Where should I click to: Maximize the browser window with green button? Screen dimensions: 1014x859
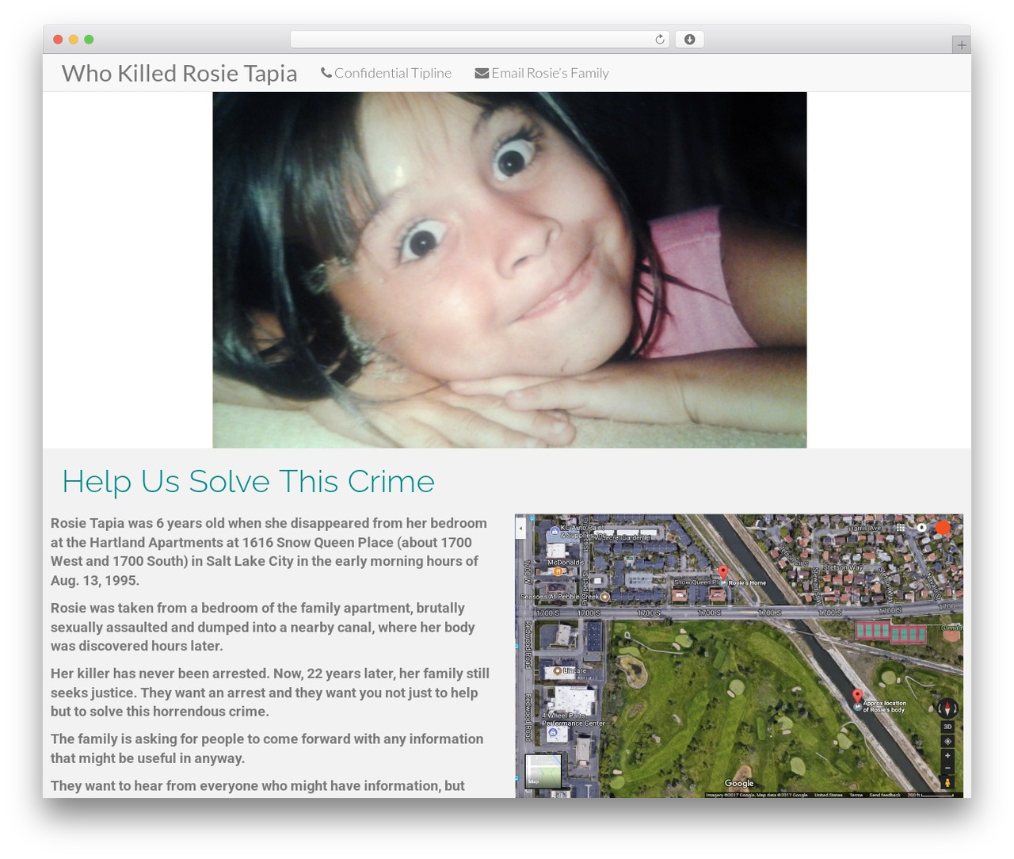coord(89,40)
